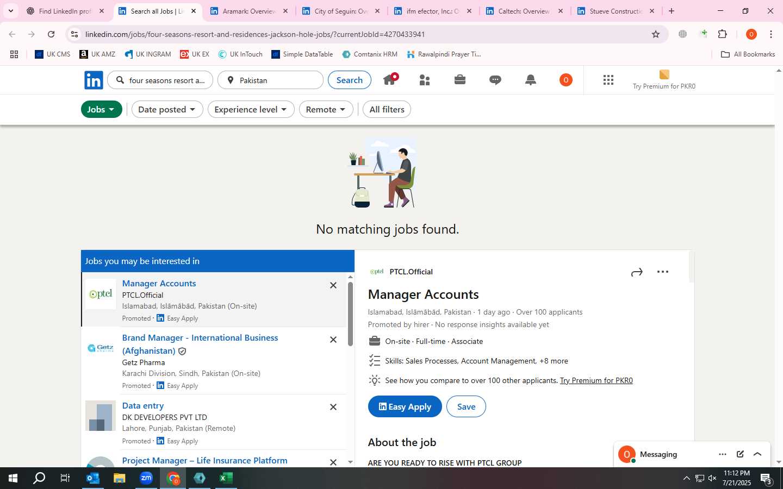
Task: Open Excel from the taskbar
Action: pos(226,478)
